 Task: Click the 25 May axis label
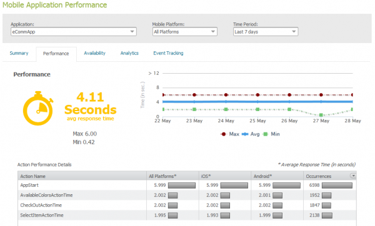[257, 121]
